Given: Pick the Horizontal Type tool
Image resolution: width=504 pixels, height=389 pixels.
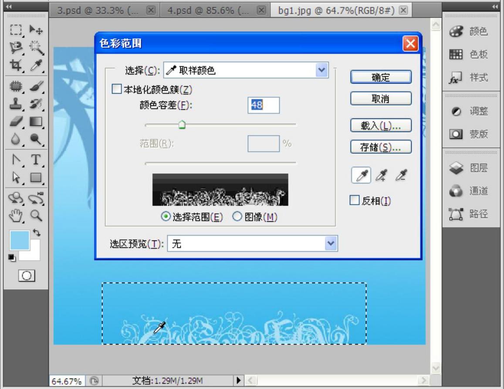Looking at the screenshot, I should (36, 160).
